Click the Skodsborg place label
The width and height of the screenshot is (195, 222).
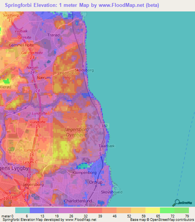[x=84, y=70]
